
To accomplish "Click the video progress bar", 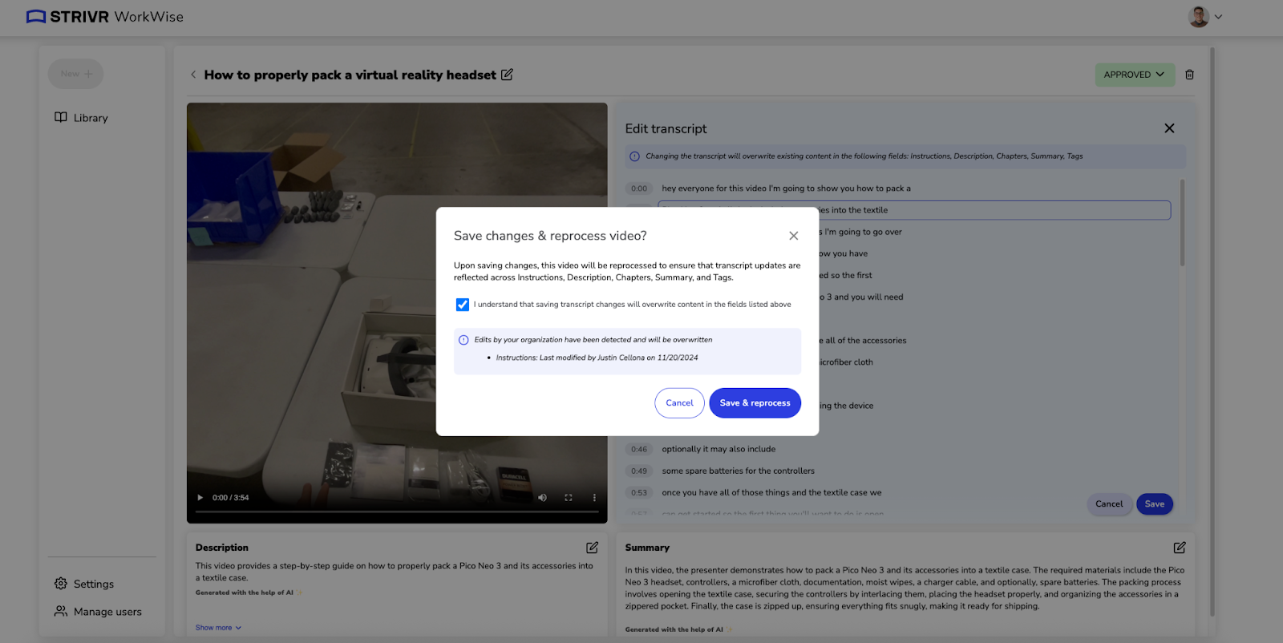I will pos(397,512).
